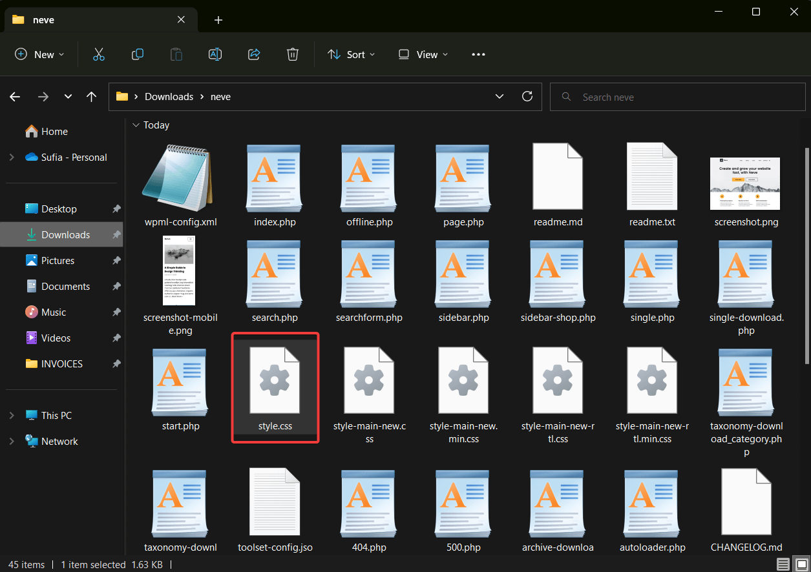
Task: Click neve in address bar path
Action: [220, 97]
